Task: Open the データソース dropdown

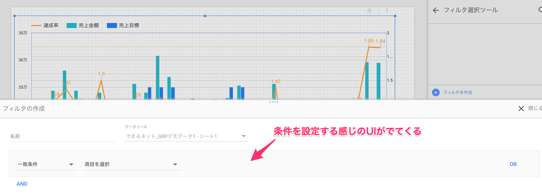Action: pos(187,136)
